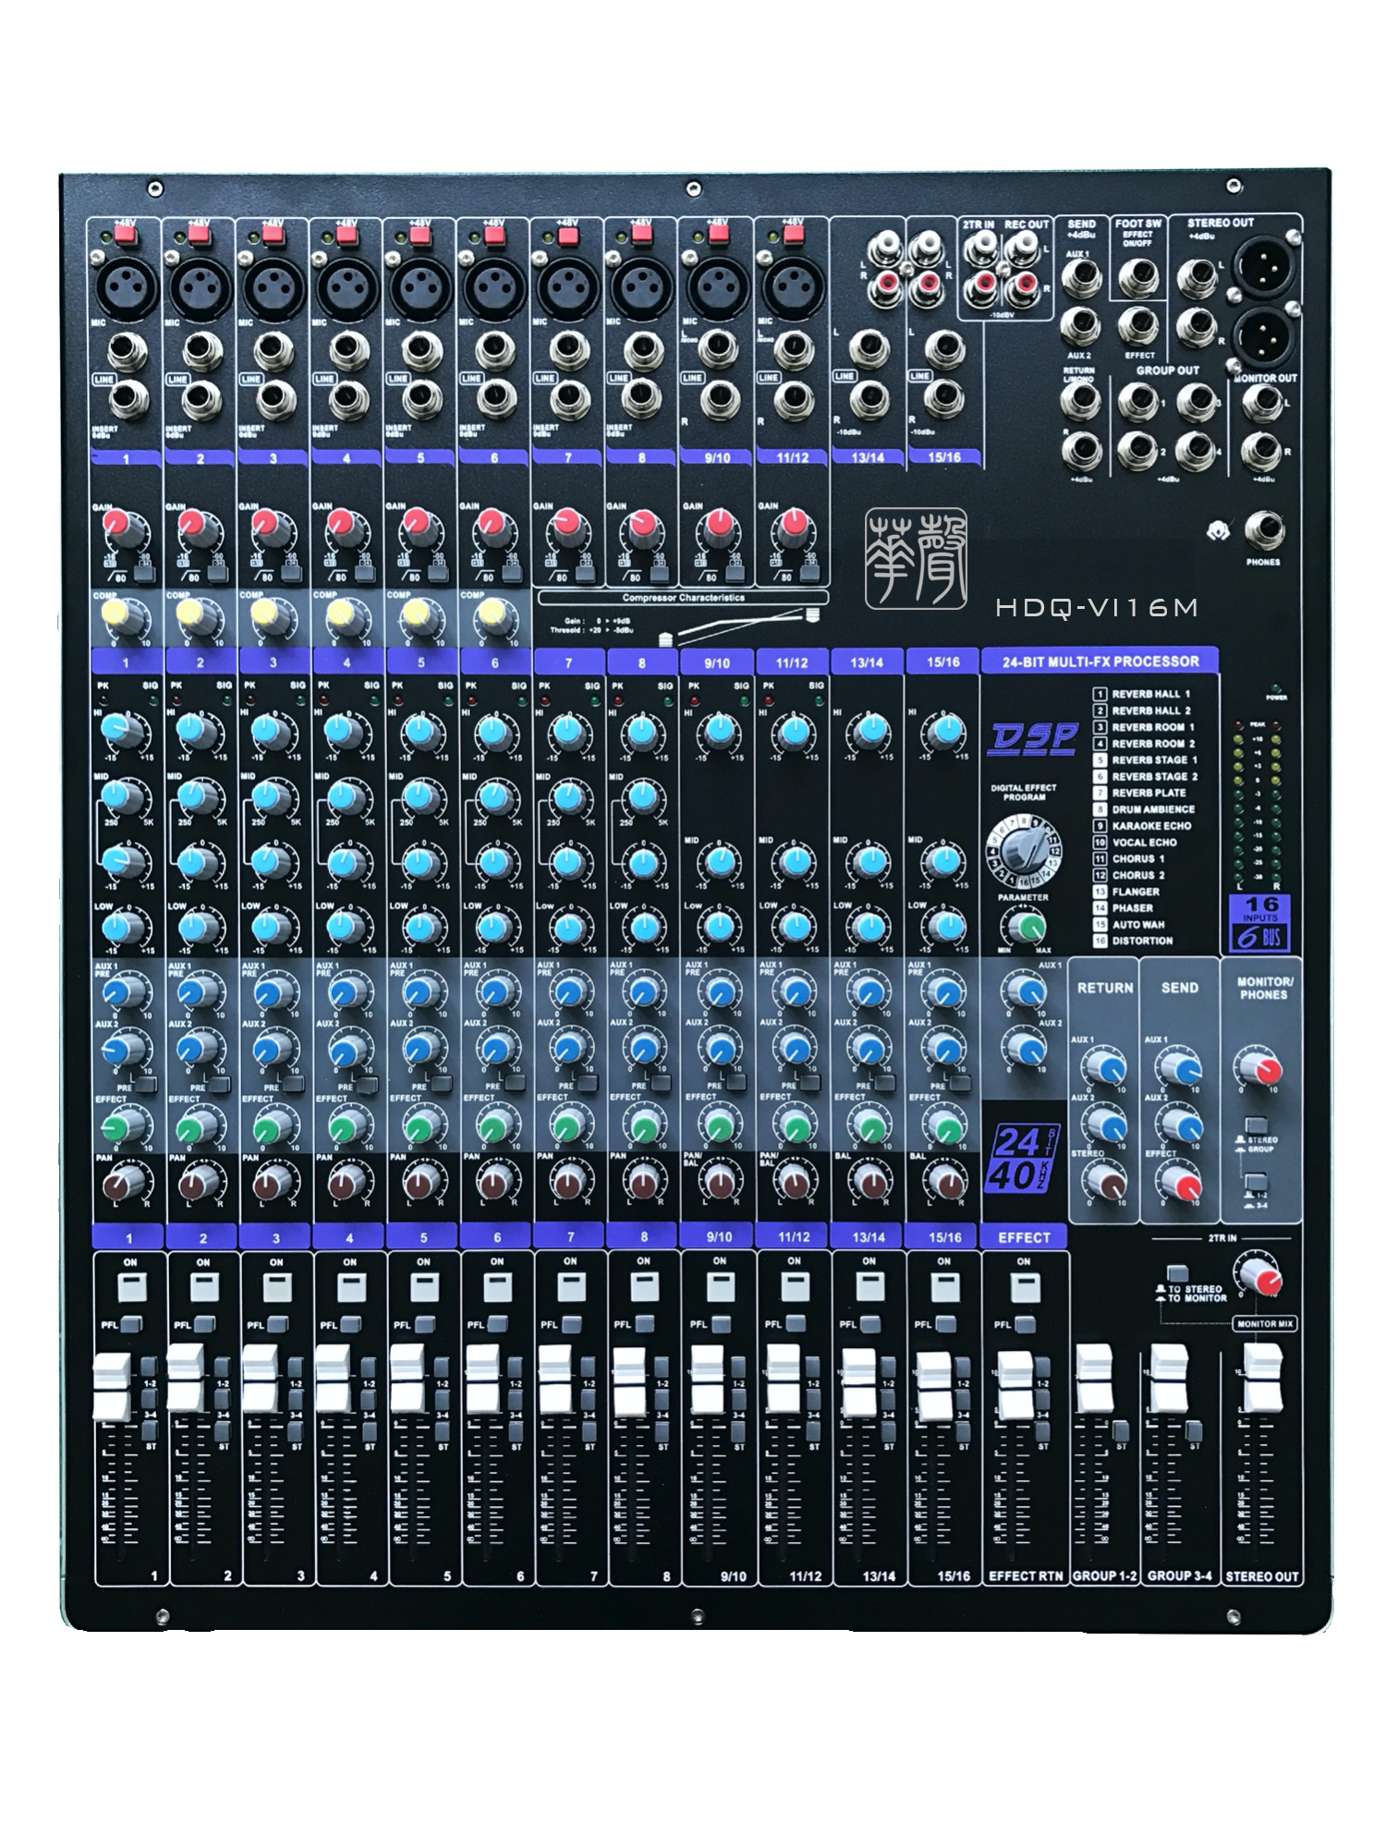
Task: Toggle the AUX PRE switch on channel 2
Action: click(x=220, y=1085)
